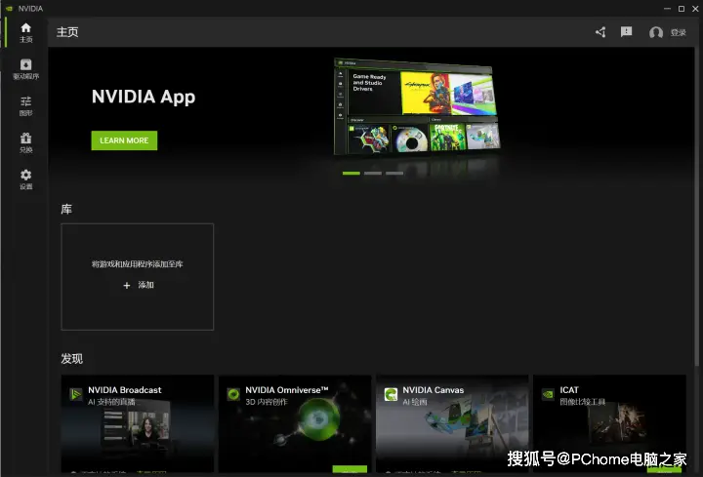
Task: Open the 驱动程序 drivers sidebar icon
Action: pos(26,69)
